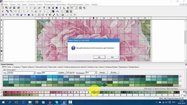
Task: Confirm the palette color replacement with Да
Action: click(99, 57)
